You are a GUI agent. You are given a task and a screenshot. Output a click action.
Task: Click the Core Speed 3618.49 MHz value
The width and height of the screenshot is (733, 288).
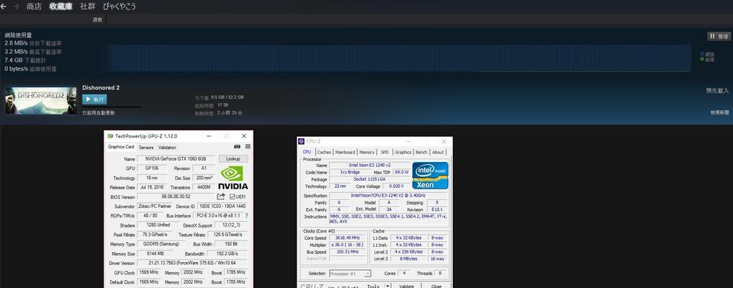[x=348, y=238]
